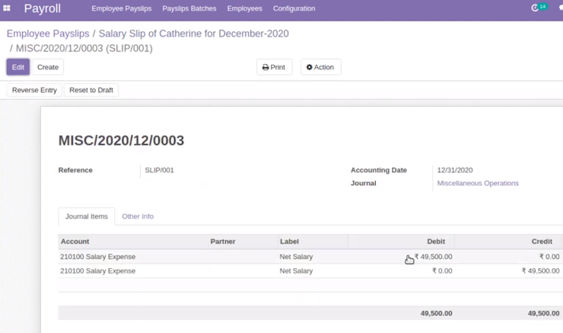This screenshot has width=563, height=333.
Task: Open the Print dropdown
Action: click(x=274, y=67)
